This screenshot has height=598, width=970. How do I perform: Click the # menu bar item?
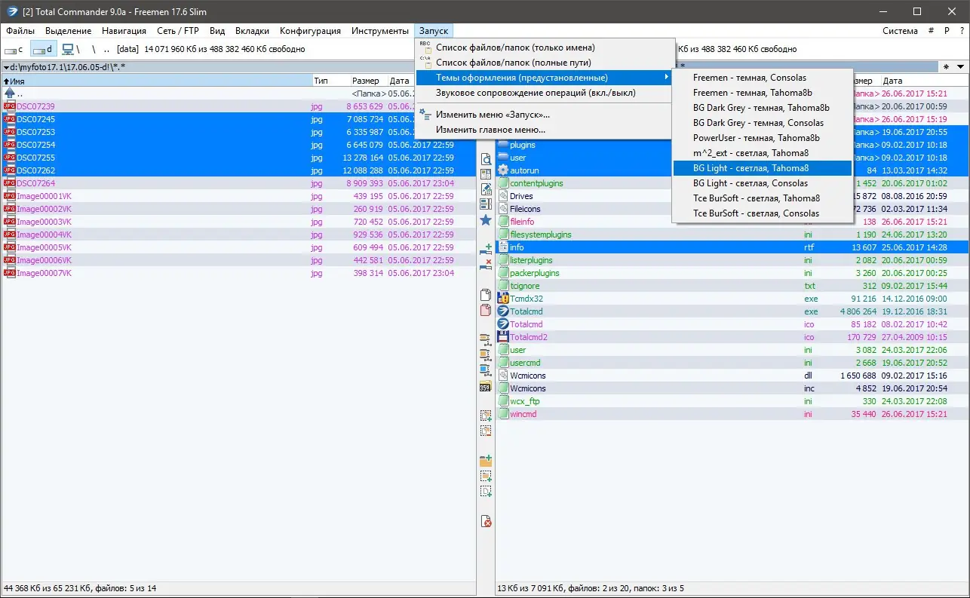tap(932, 31)
